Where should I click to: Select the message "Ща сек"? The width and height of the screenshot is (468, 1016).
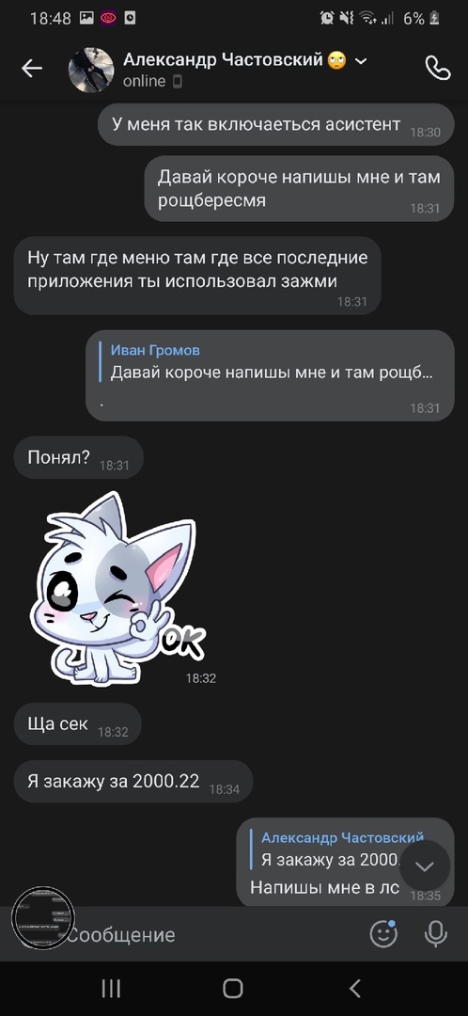tap(77, 723)
